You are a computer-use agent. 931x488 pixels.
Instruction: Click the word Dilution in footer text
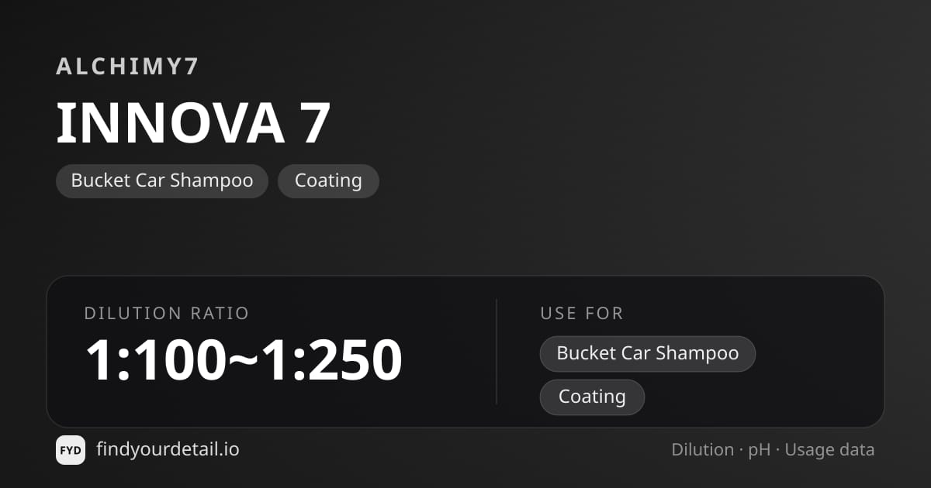(x=703, y=450)
